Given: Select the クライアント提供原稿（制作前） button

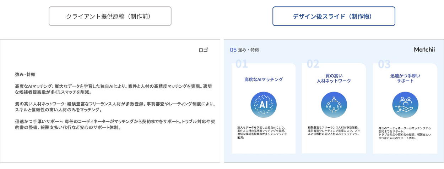Looking at the screenshot, I should point(110,16).
